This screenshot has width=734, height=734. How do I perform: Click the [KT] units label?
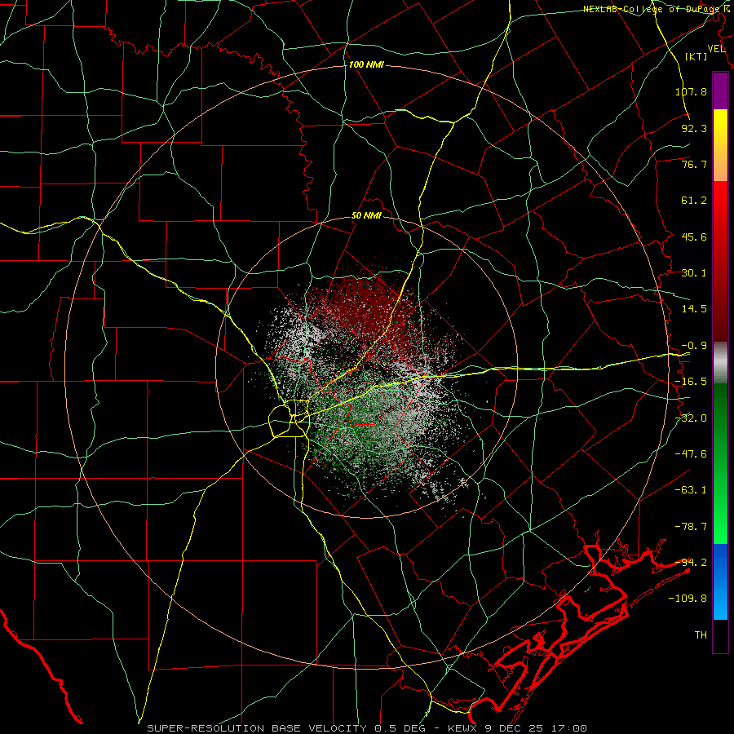pos(696,56)
